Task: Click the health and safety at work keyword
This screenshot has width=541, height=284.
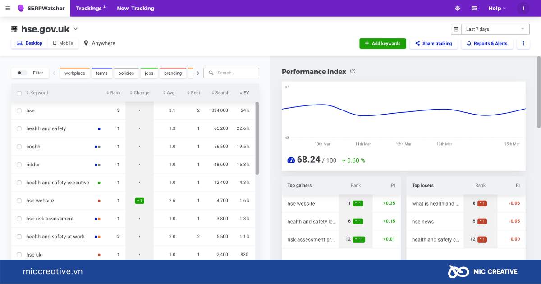Action: click(55, 237)
